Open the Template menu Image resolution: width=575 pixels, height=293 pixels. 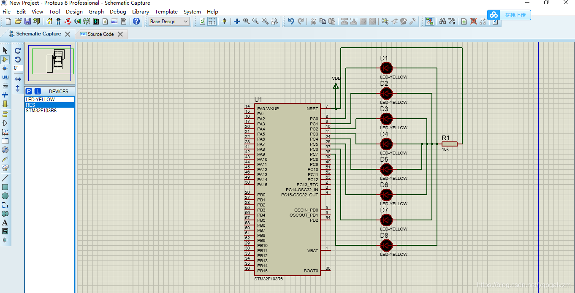click(x=166, y=12)
